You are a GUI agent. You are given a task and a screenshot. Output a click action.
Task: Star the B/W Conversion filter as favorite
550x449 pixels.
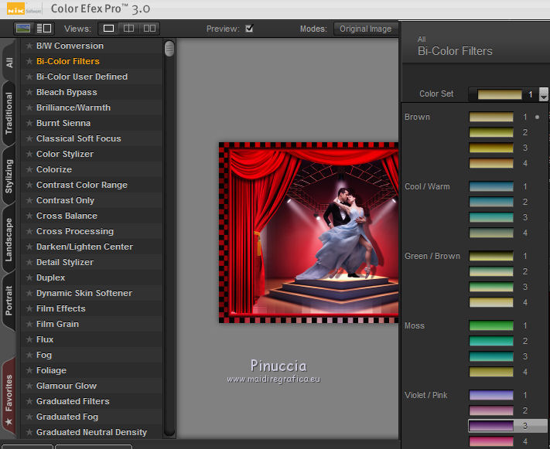click(x=29, y=46)
